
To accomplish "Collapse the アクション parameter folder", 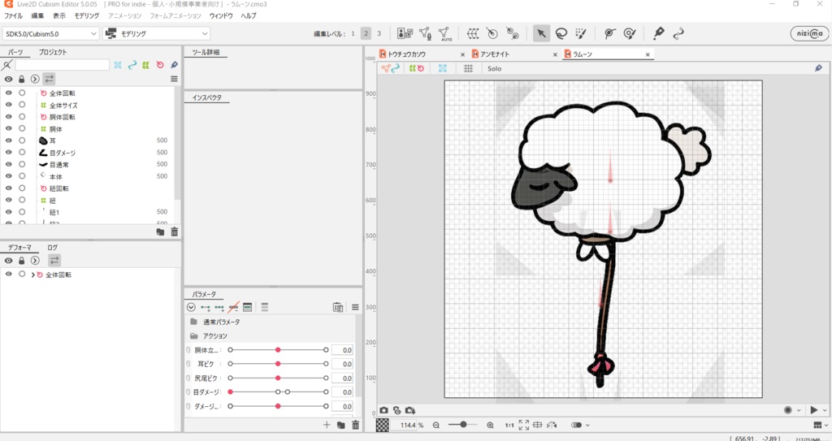I will [x=193, y=336].
